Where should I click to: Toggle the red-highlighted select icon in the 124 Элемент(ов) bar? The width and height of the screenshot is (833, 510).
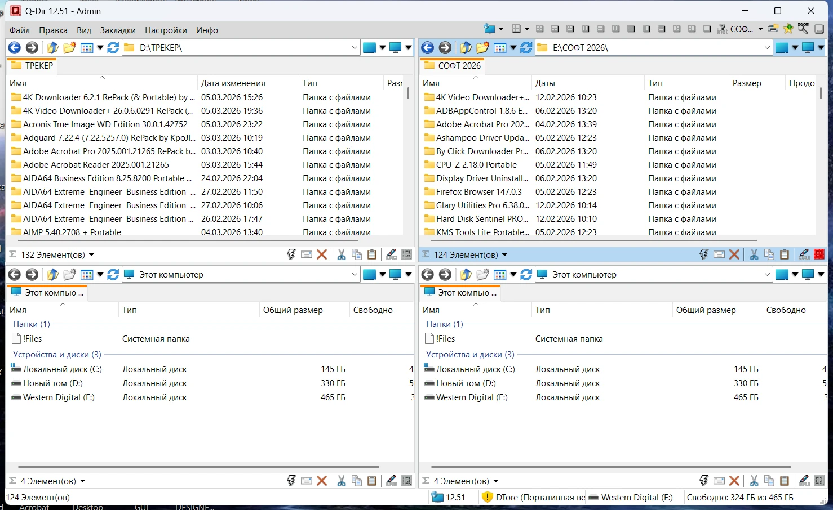pos(819,254)
